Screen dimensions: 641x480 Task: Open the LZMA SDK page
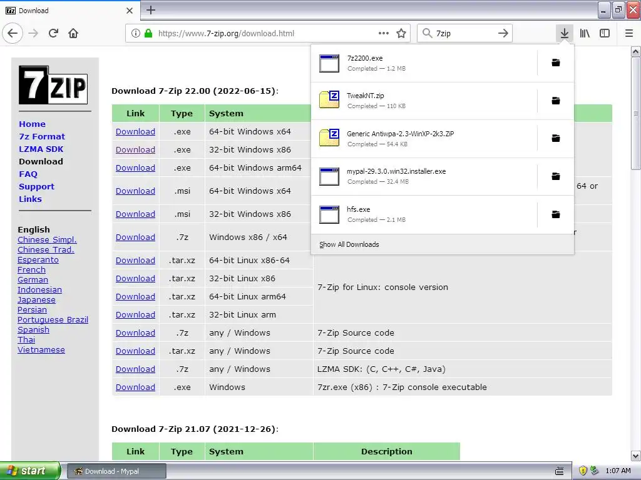[41, 149]
